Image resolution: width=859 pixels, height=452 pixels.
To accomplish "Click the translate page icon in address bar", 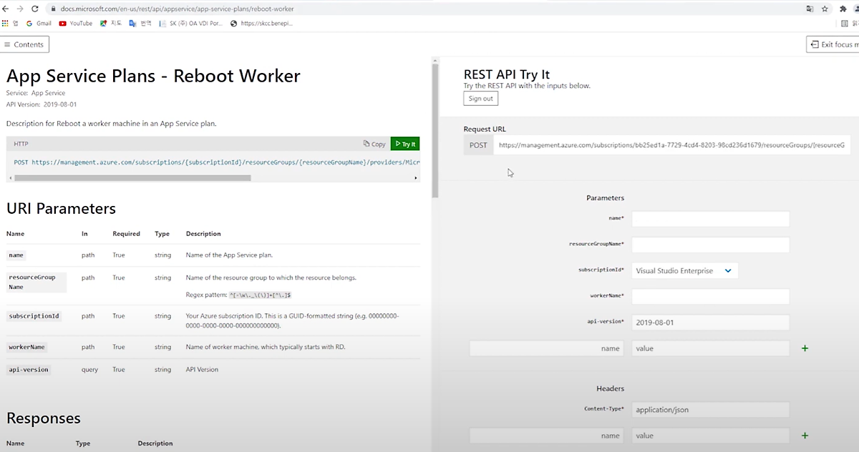I will [x=810, y=9].
